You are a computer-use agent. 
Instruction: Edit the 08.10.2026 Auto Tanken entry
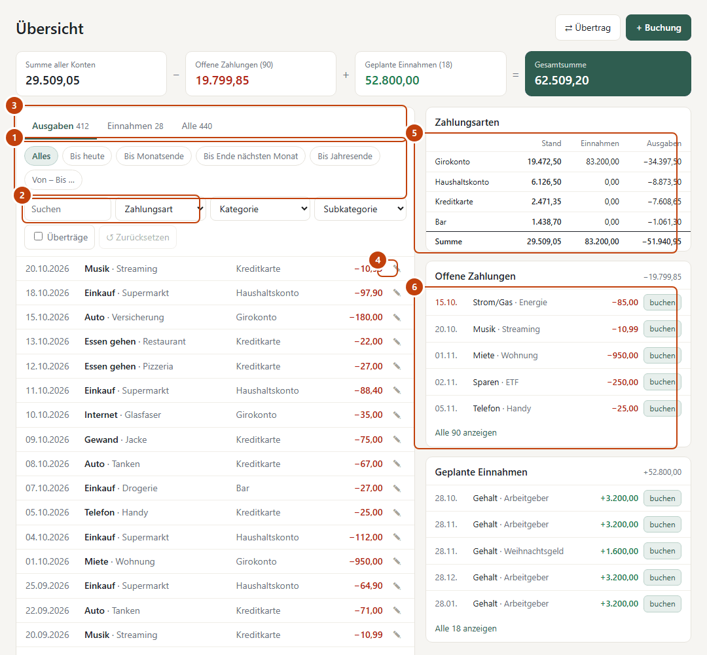[397, 464]
